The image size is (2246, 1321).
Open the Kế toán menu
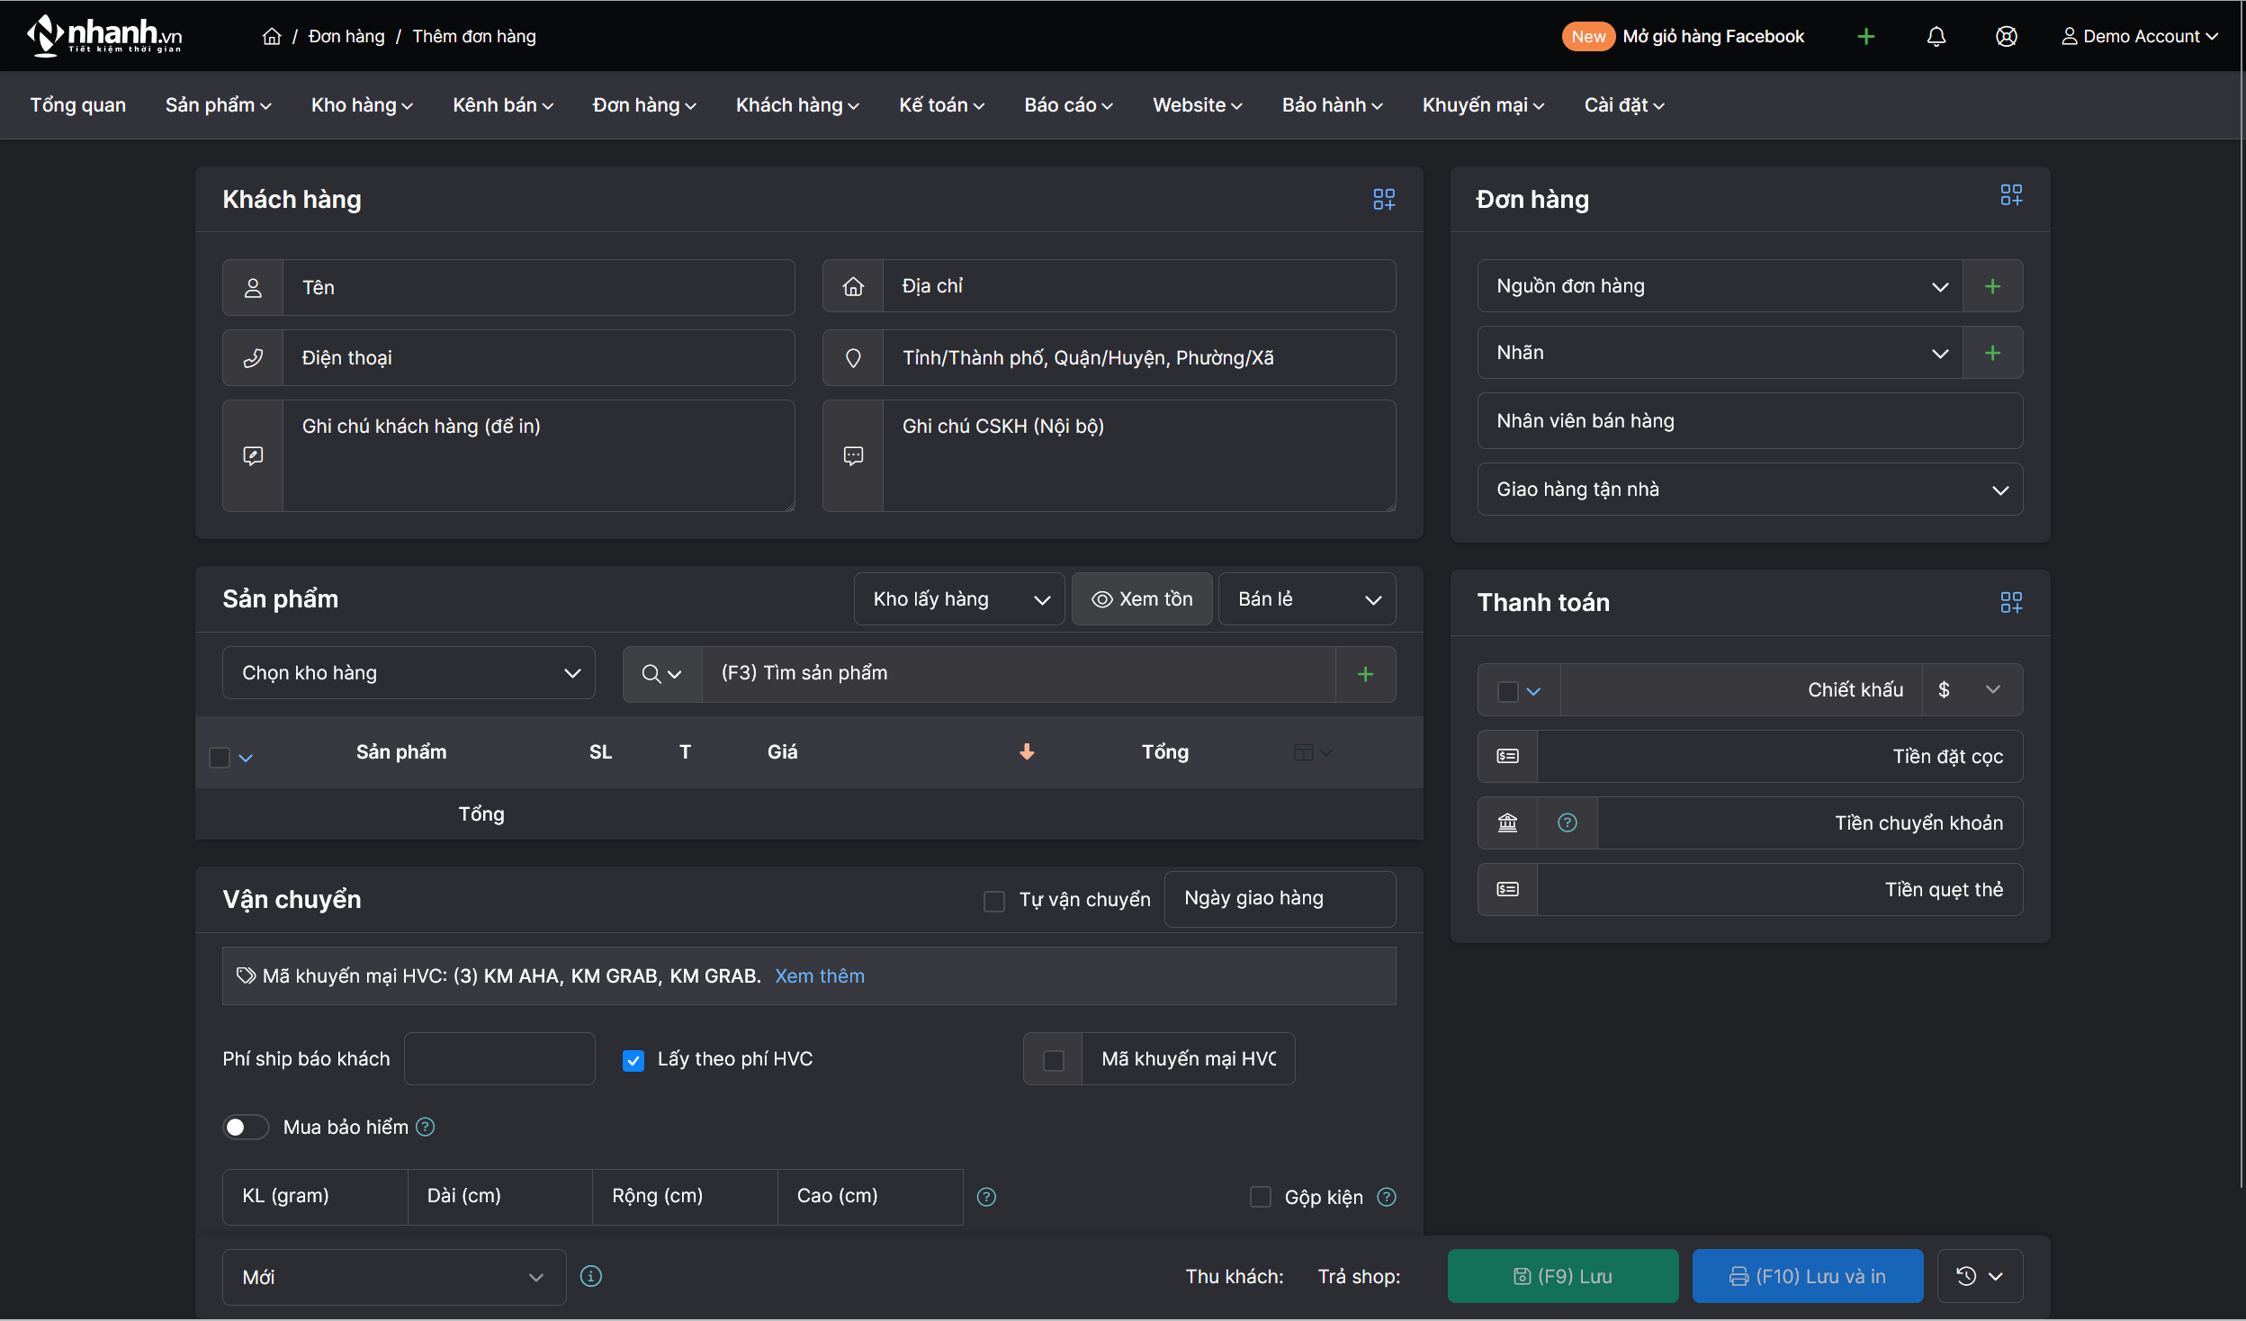tap(941, 105)
